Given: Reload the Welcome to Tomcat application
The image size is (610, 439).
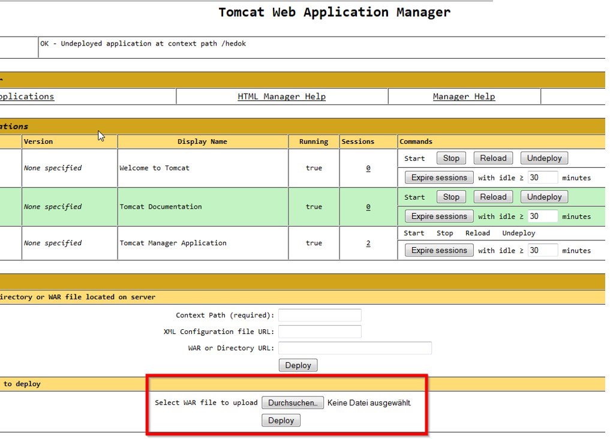Looking at the screenshot, I should pos(493,158).
